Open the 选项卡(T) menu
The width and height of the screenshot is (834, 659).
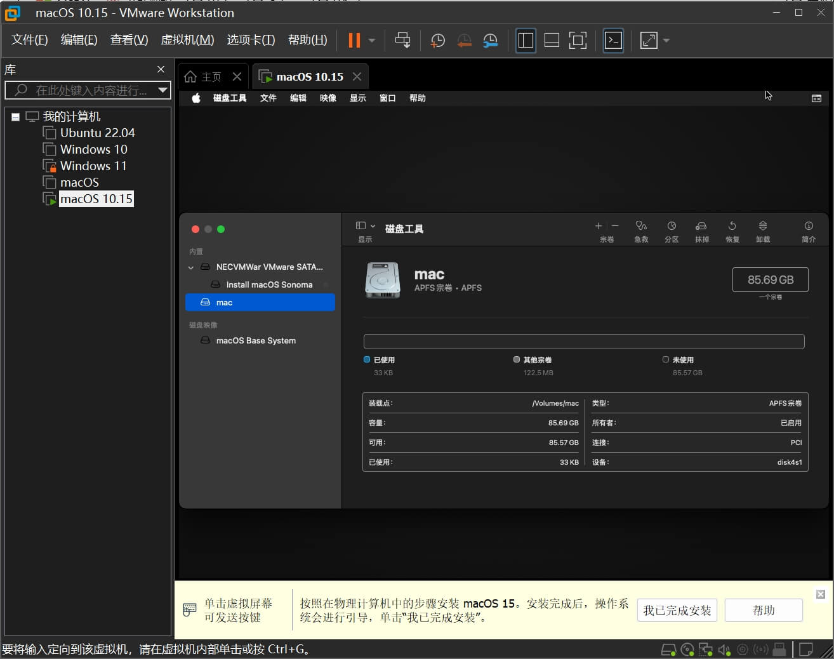(x=251, y=40)
